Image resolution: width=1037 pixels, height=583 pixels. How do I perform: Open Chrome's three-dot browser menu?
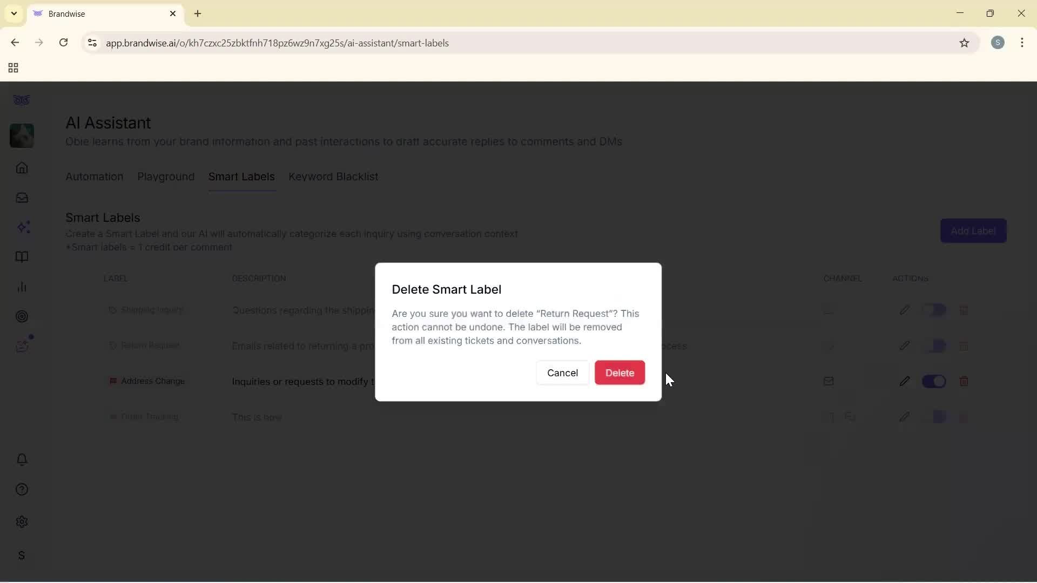point(1022,43)
